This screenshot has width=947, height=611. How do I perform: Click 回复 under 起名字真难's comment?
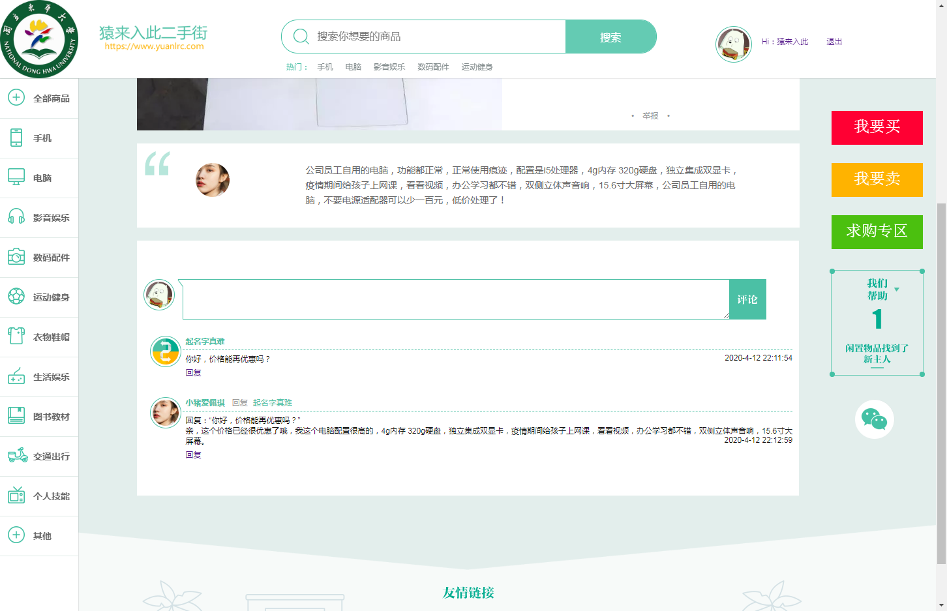click(x=194, y=373)
